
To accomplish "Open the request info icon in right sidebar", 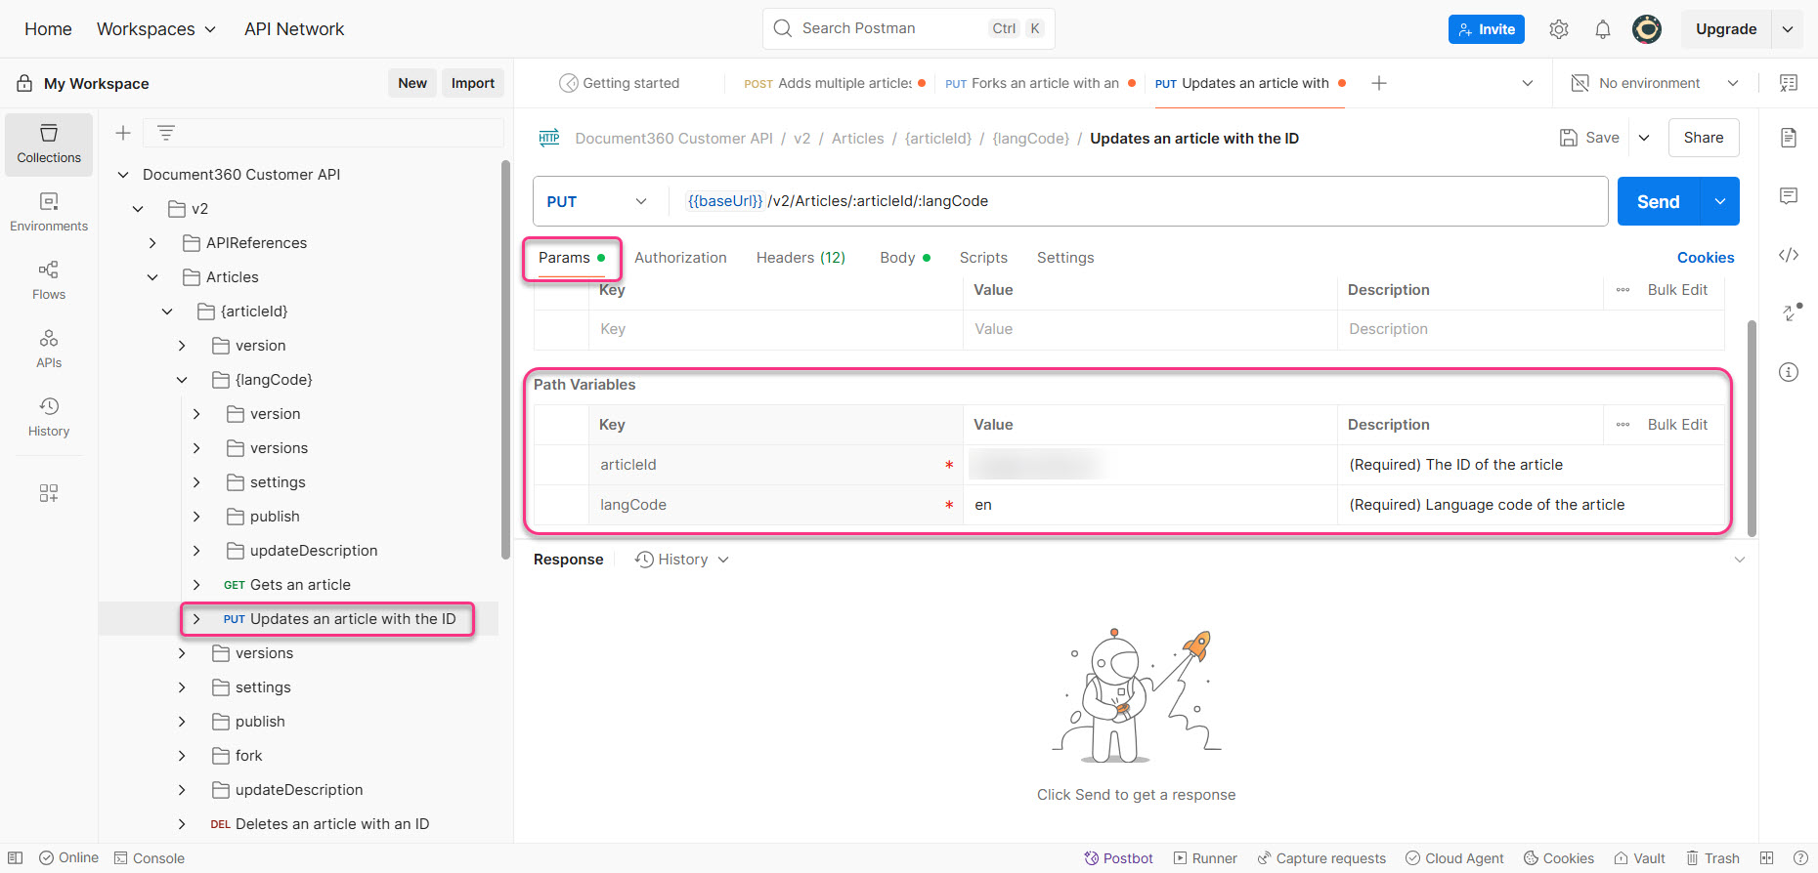I will click(1789, 372).
